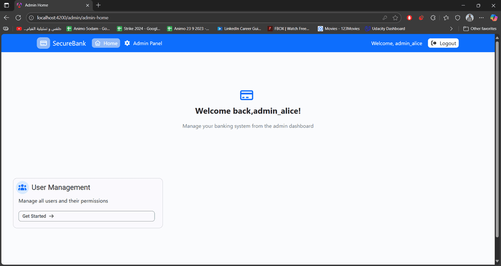This screenshot has height=266, width=501.
Task: Open the Strike 2024 Google Sheets bookmark
Action: pos(139,29)
